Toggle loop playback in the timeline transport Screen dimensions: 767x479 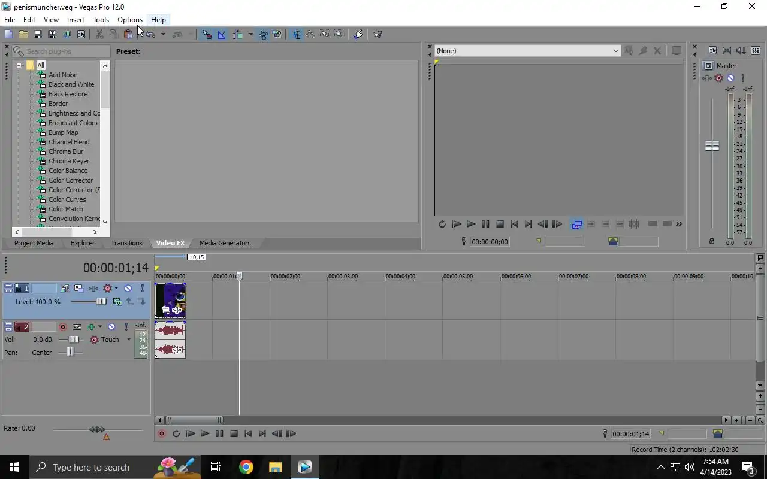[176, 434]
